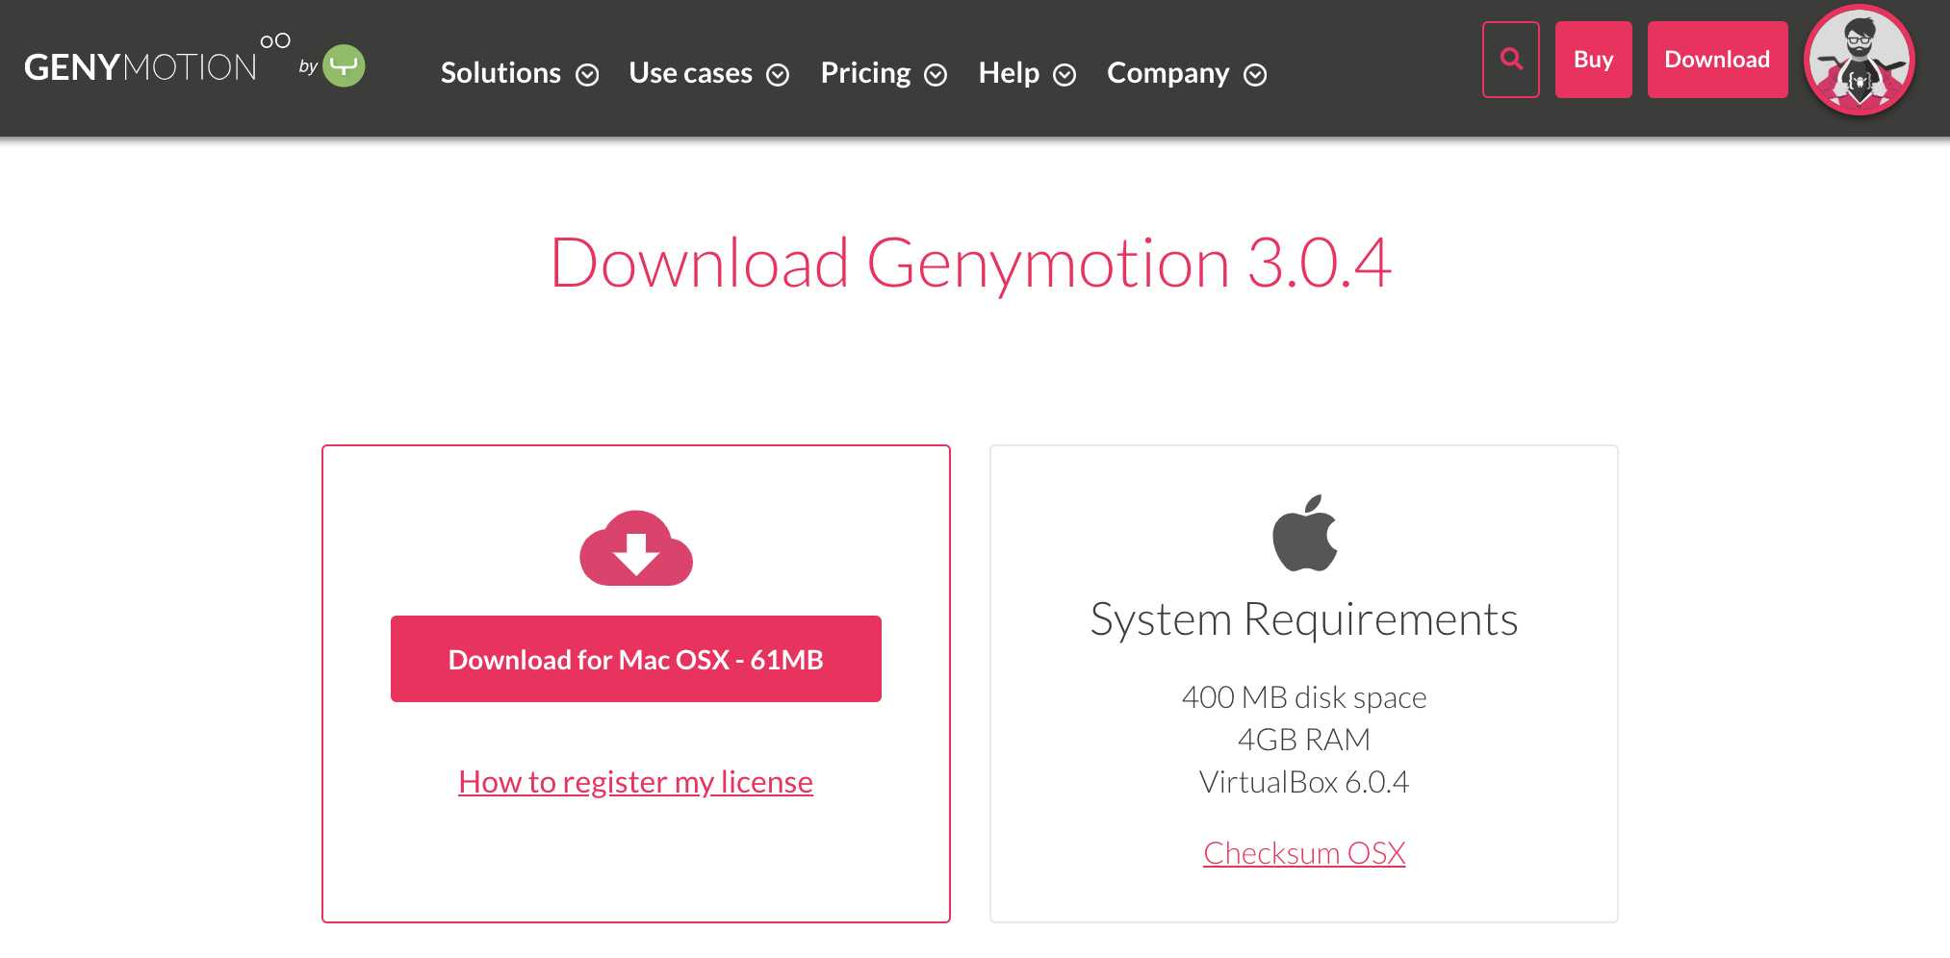Viewport: 1950px width, 958px height.
Task: Open the Company menu
Action: (1167, 73)
